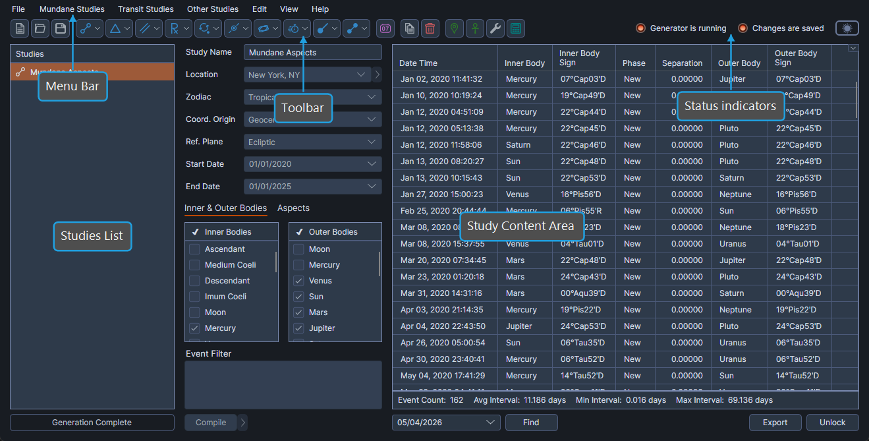Viewport: 869px width, 441px height.
Task: Click the Changes are saved indicator
Action: [x=781, y=28]
